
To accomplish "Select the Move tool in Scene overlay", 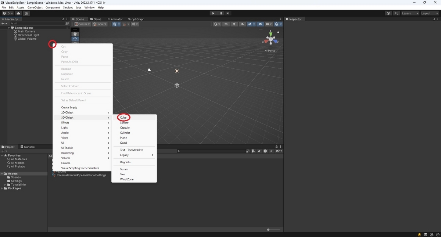I will [75, 39].
